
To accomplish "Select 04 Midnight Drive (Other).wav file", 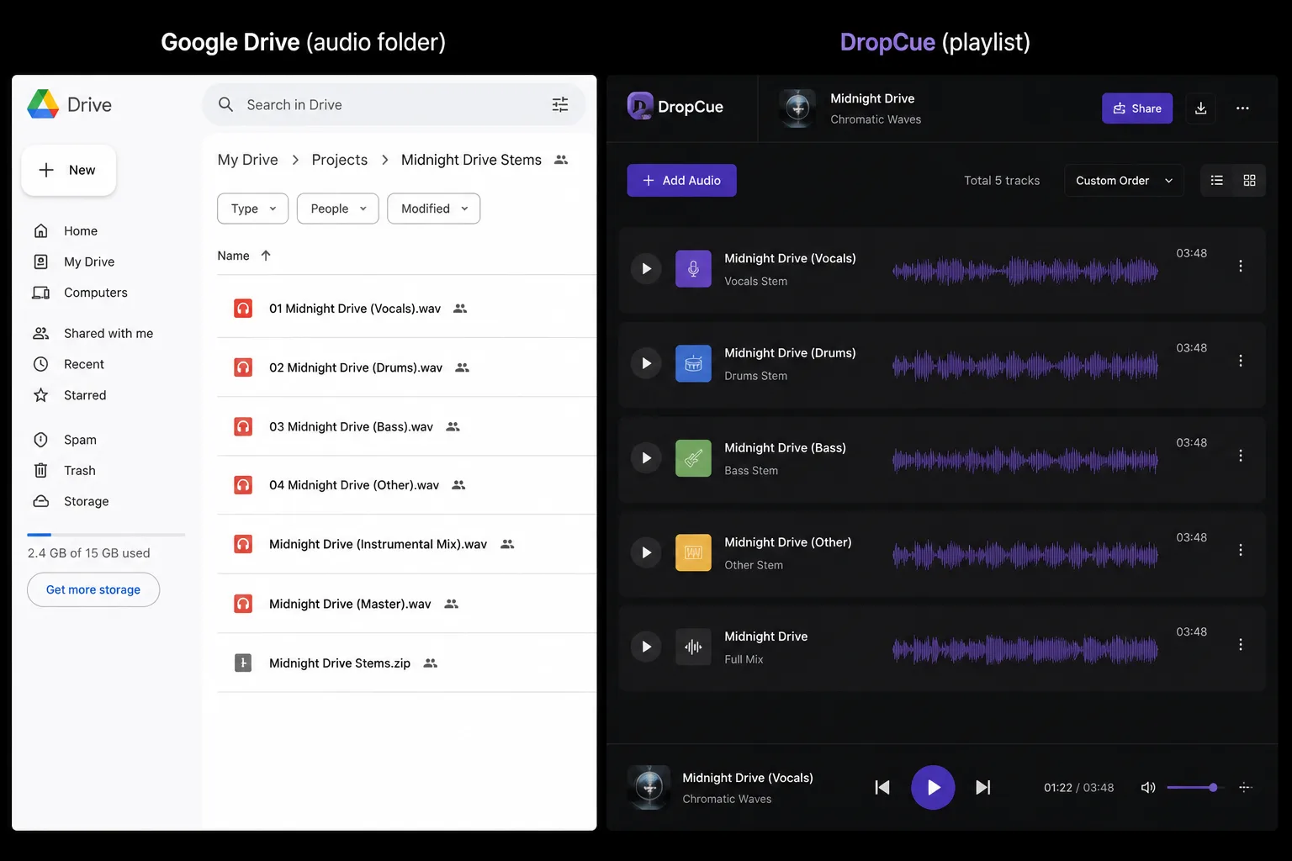I will pyautogui.click(x=407, y=485).
